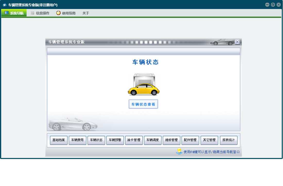
Task: Select the 基础档案 module button
Action: coord(59,140)
